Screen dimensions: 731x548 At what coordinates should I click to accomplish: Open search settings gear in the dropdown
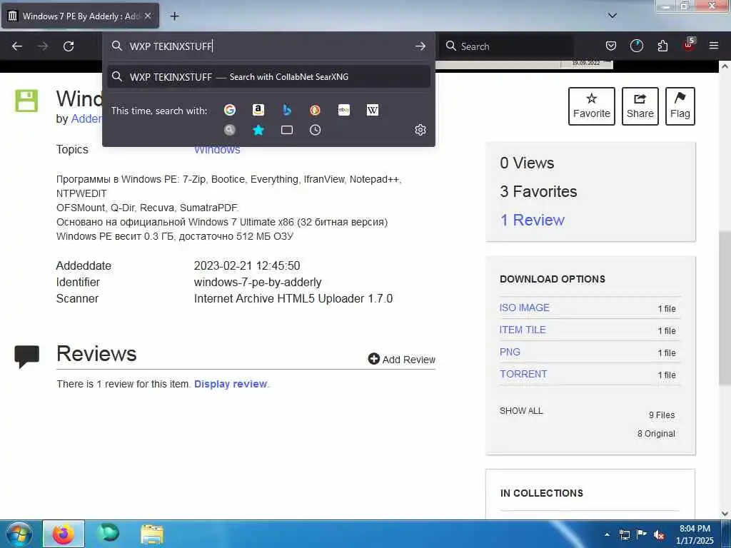point(420,130)
